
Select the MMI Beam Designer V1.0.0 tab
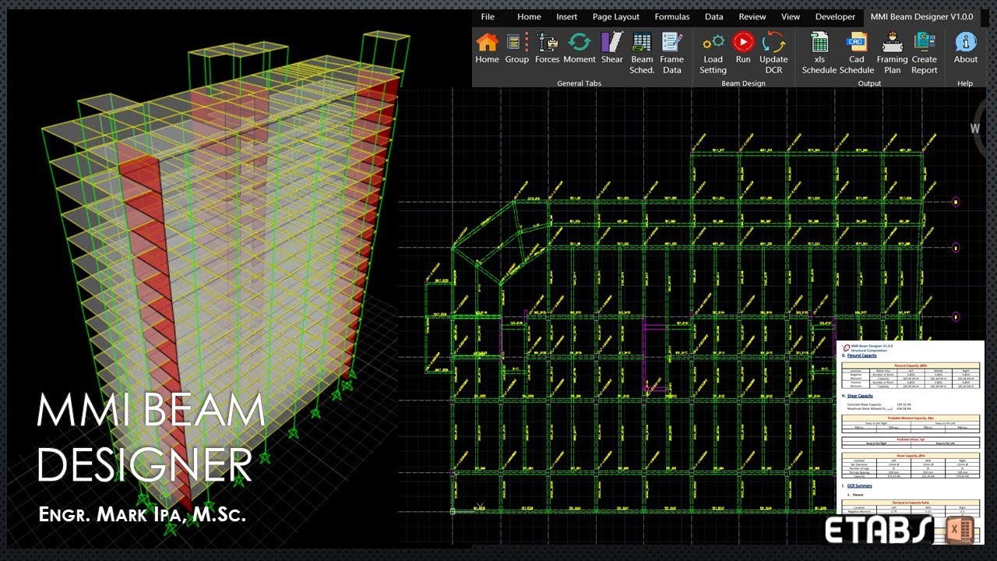(x=921, y=16)
